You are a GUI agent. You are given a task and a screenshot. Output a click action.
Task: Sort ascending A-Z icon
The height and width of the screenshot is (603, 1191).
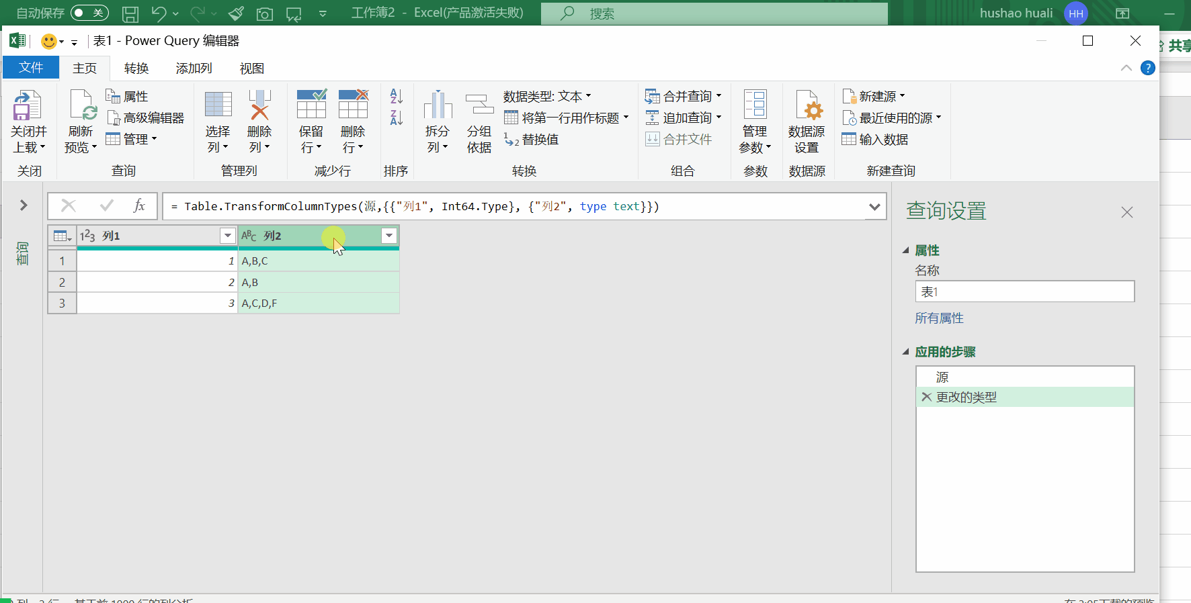point(397,97)
